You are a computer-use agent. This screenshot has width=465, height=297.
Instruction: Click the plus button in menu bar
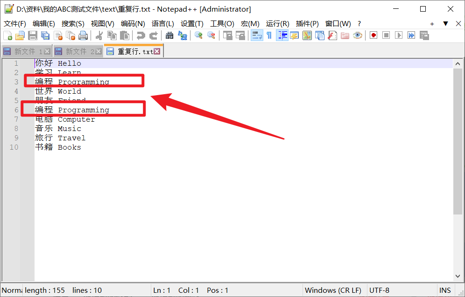(x=432, y=24)
